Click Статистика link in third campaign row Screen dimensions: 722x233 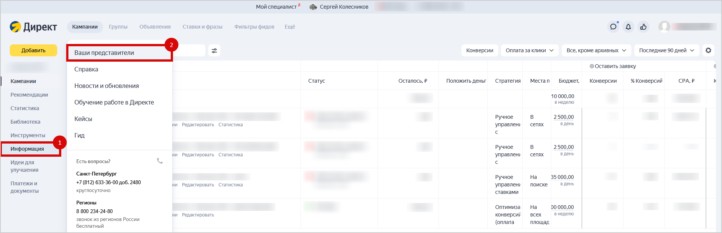coord(231,185)
